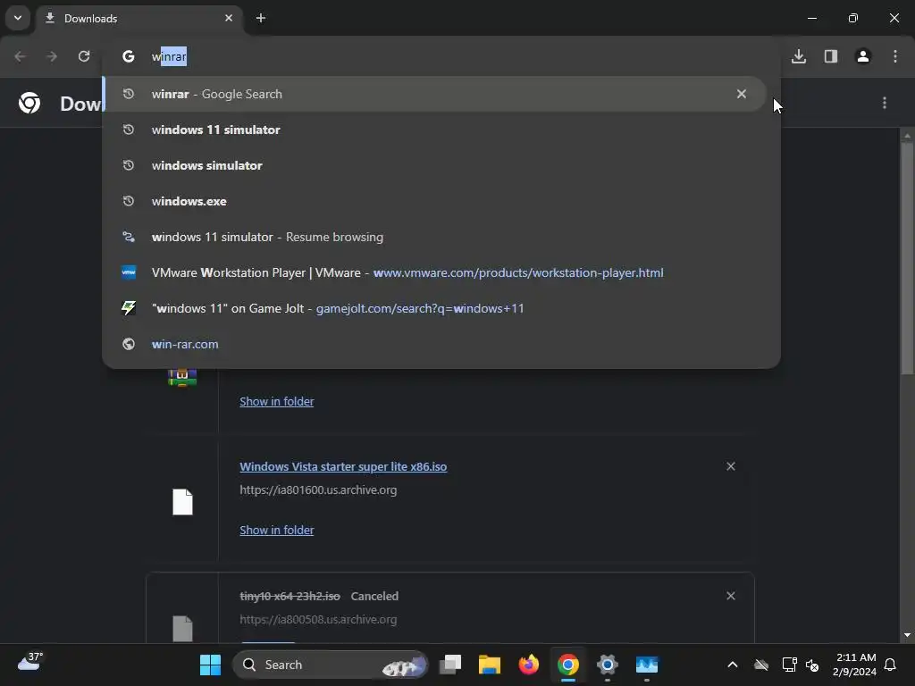Image resolution: width=915 pixels, height=686 pixels.
Task: Click the Google search engine icon
Action: pyautogui.click(x=129, y=56)
